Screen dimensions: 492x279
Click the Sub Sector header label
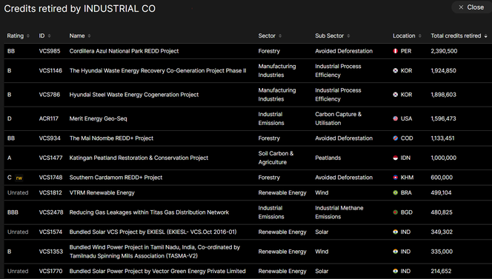330,36
